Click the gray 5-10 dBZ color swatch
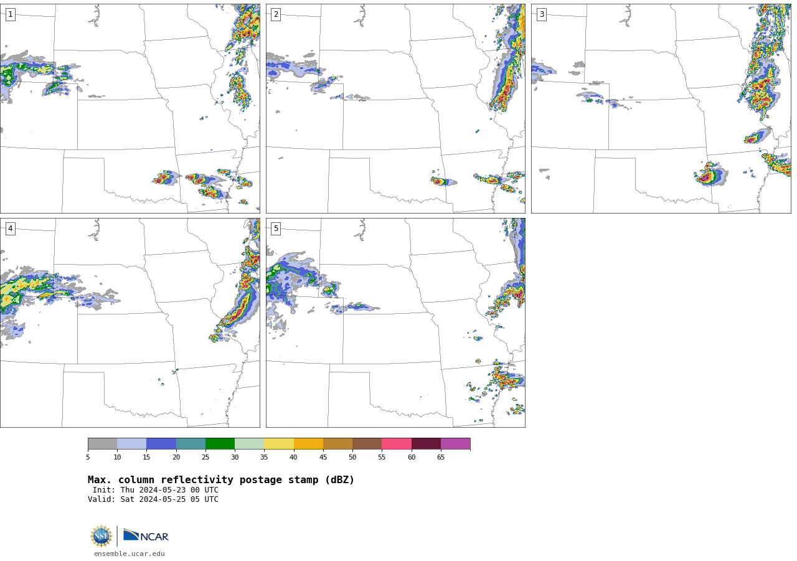 tap(102, 444)
